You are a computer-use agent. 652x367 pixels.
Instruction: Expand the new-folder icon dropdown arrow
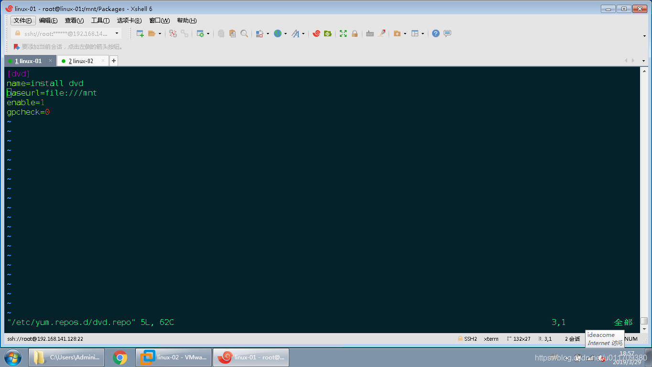405,33
